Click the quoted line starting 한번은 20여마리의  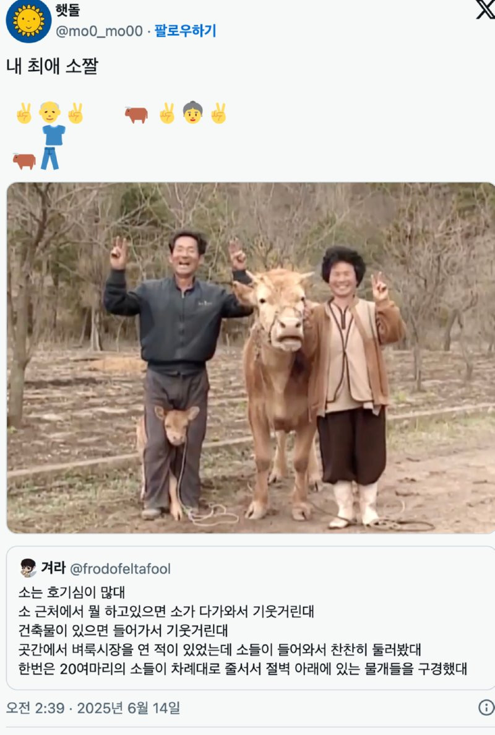(243, 669)
